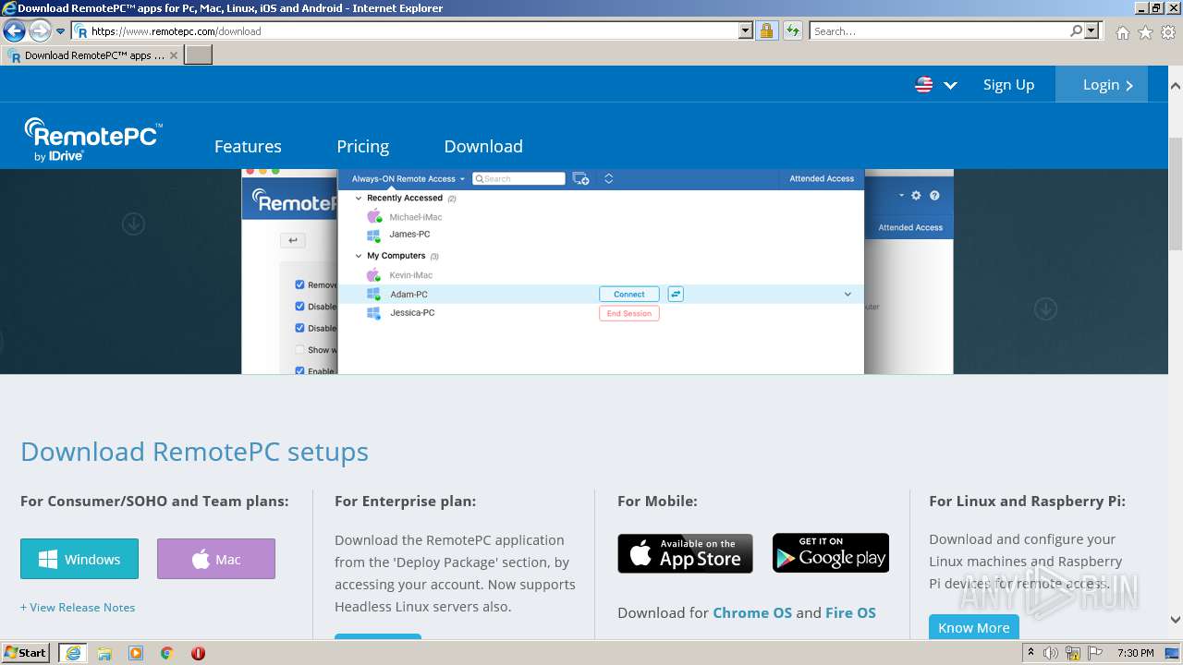Toggle the first Disable checkbox
Image resolution: width=1183 pixels, height=665 pixels.
(x=299, y=307)
